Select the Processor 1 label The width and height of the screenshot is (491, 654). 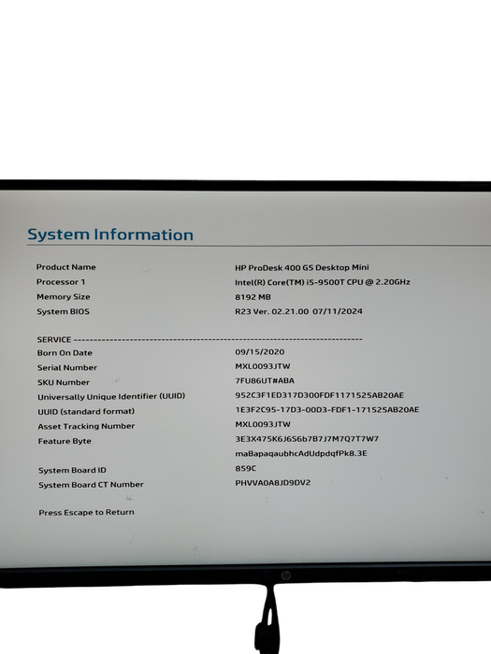(x=61, y=282)
